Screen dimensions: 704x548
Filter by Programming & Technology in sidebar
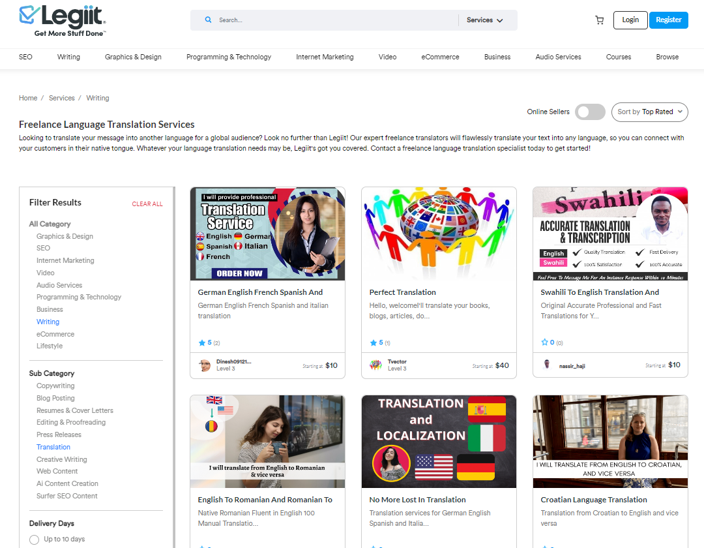click(79, 297)
